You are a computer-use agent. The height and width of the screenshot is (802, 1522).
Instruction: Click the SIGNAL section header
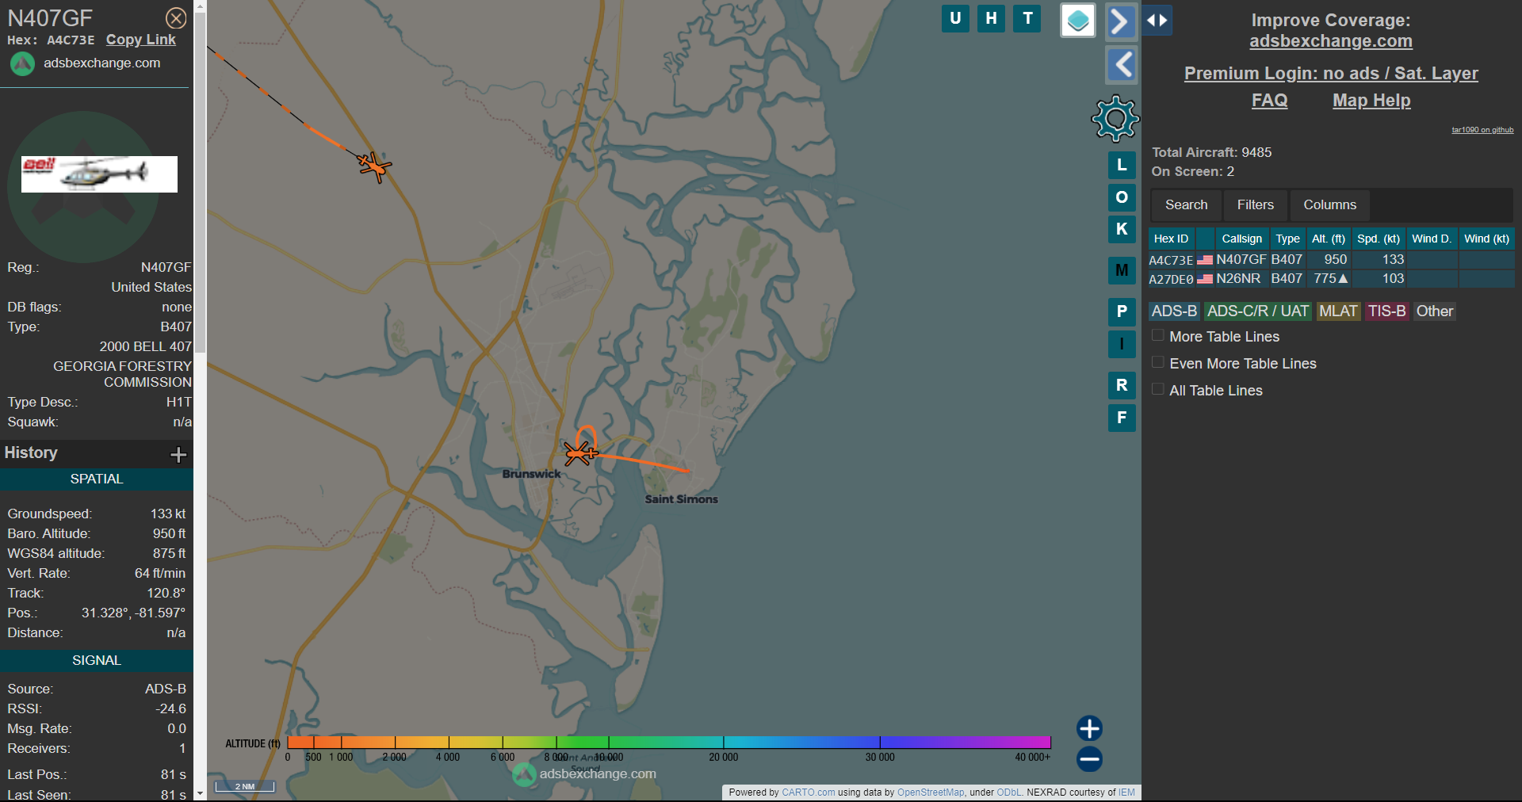click(x=97, y=661)
